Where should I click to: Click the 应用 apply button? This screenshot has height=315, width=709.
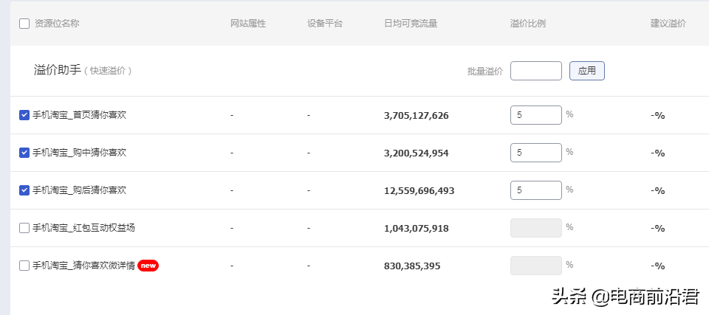coord(587,71)
